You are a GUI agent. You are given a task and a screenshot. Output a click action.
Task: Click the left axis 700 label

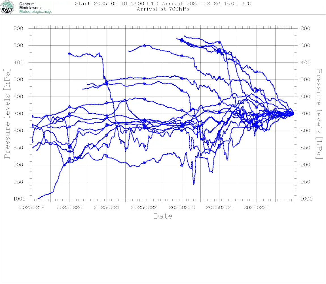pyautogui.click(x=18, y=114)
